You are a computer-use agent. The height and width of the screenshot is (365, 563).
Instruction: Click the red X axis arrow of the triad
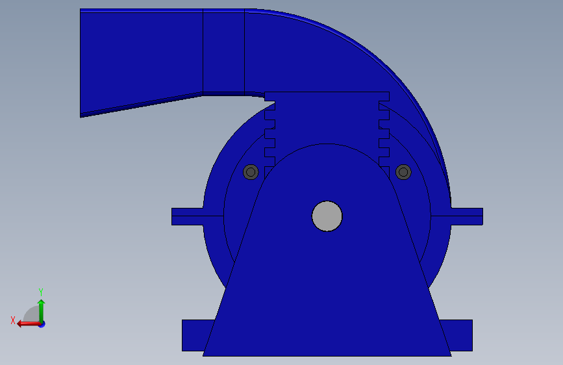click(x=28, y=324)
